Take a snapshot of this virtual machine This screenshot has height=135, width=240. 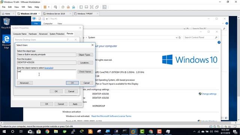click(63, 7)
